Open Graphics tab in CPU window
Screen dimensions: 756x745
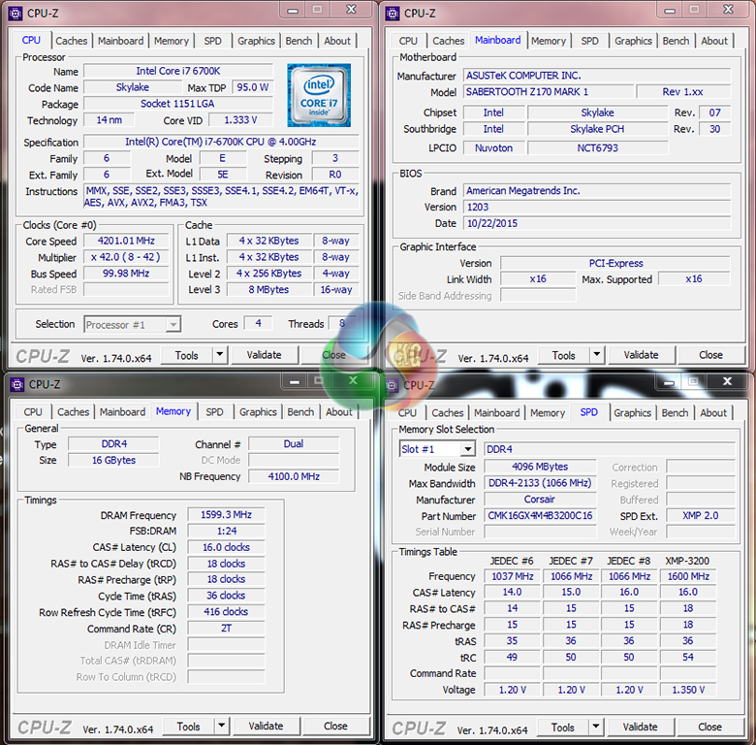click(x=256, y=41)
